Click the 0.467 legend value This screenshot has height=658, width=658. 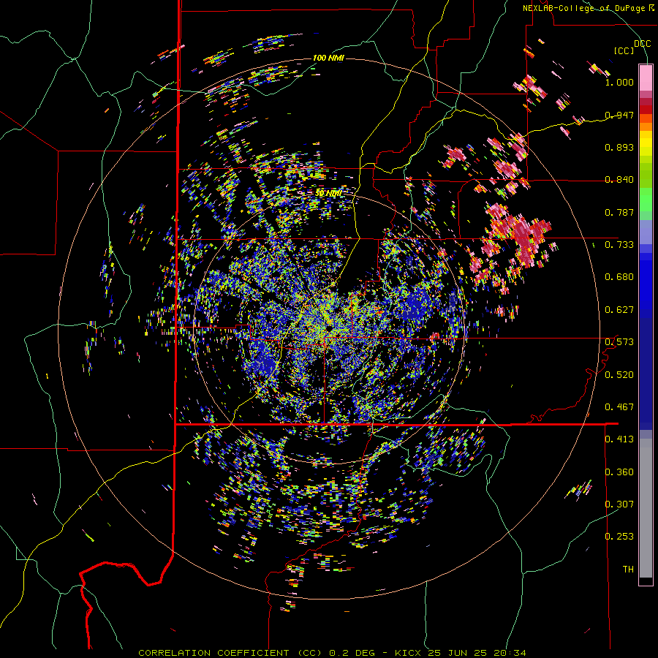click(x=619, y=407)
